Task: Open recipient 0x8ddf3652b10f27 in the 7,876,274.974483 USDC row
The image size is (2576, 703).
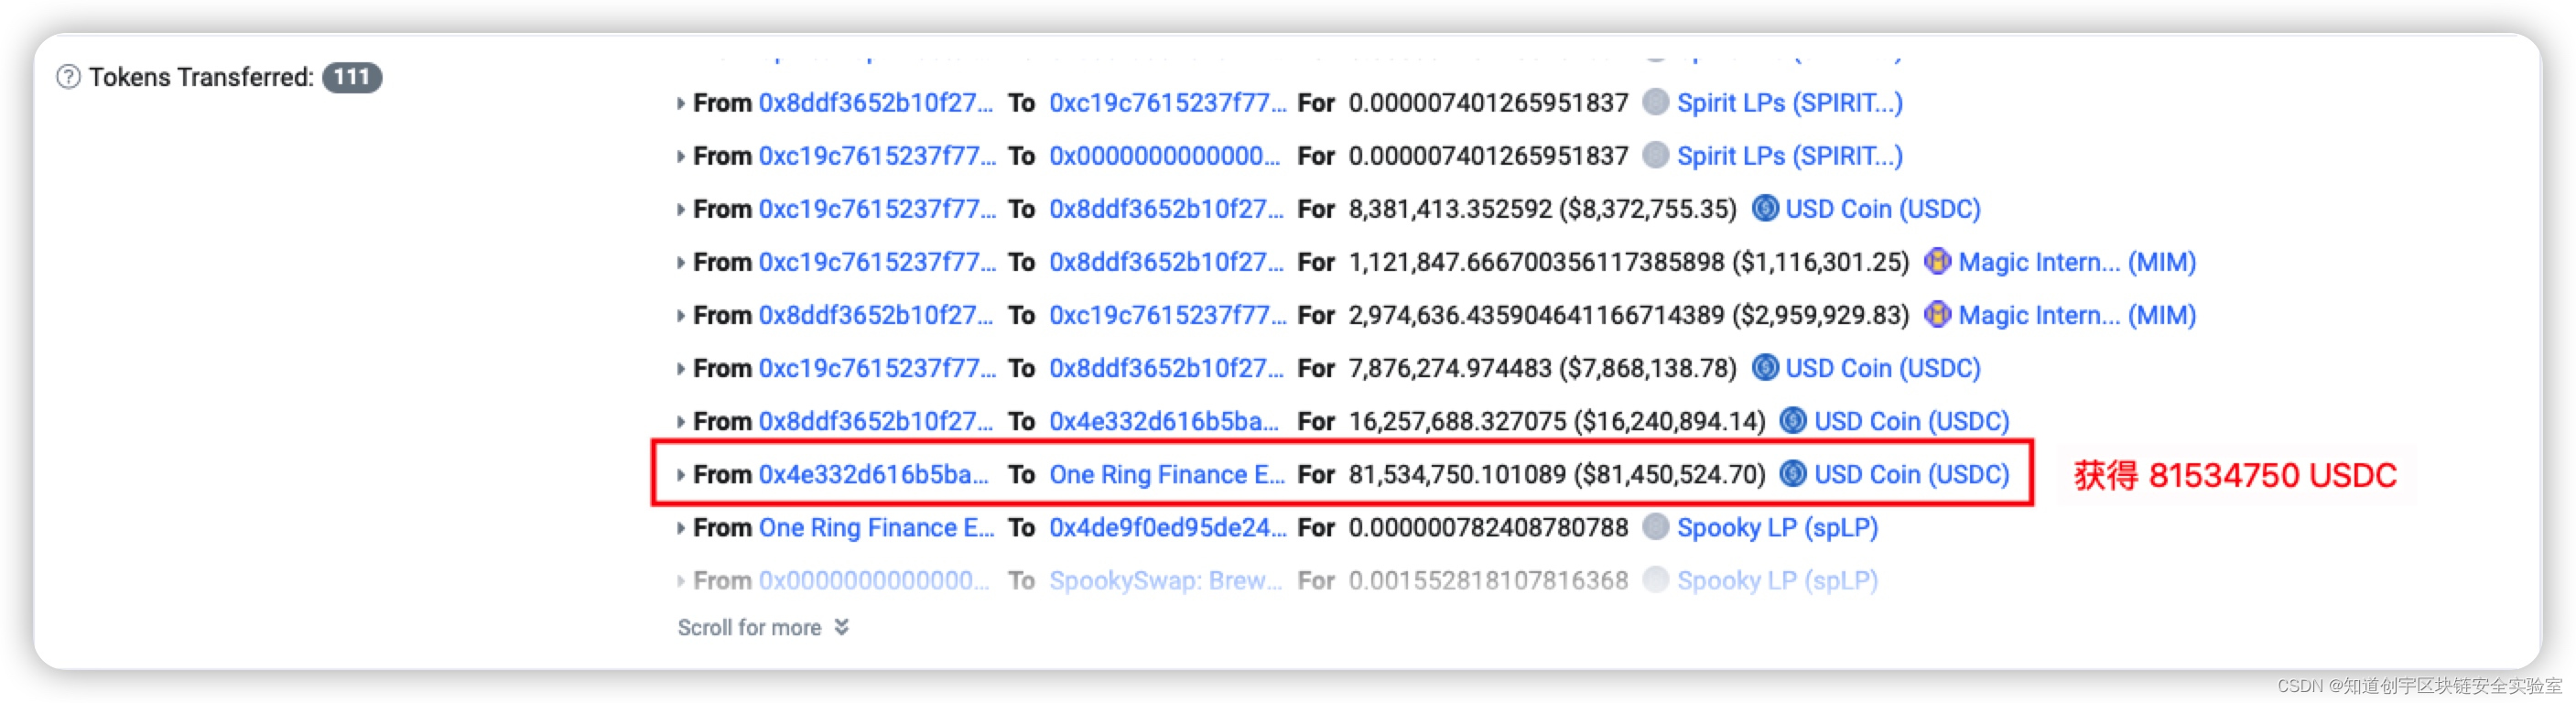Action: coord(1166,368)
